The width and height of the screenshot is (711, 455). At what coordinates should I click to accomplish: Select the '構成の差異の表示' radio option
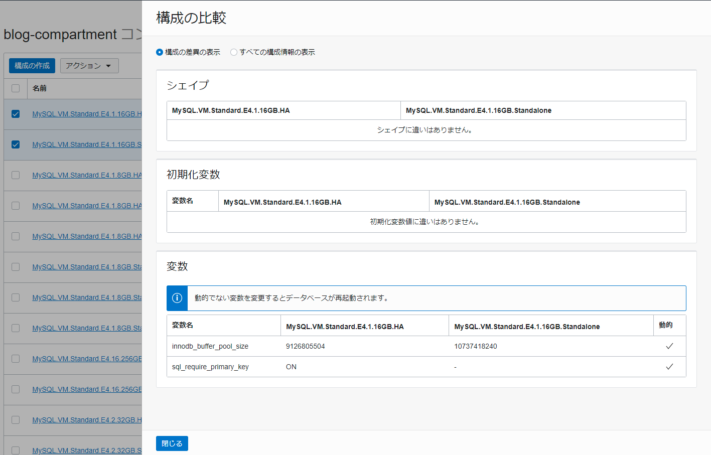point(160,52)
